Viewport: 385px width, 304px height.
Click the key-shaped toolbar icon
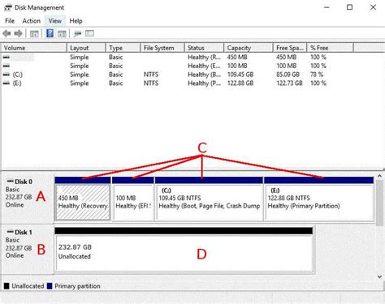[78, 33]
